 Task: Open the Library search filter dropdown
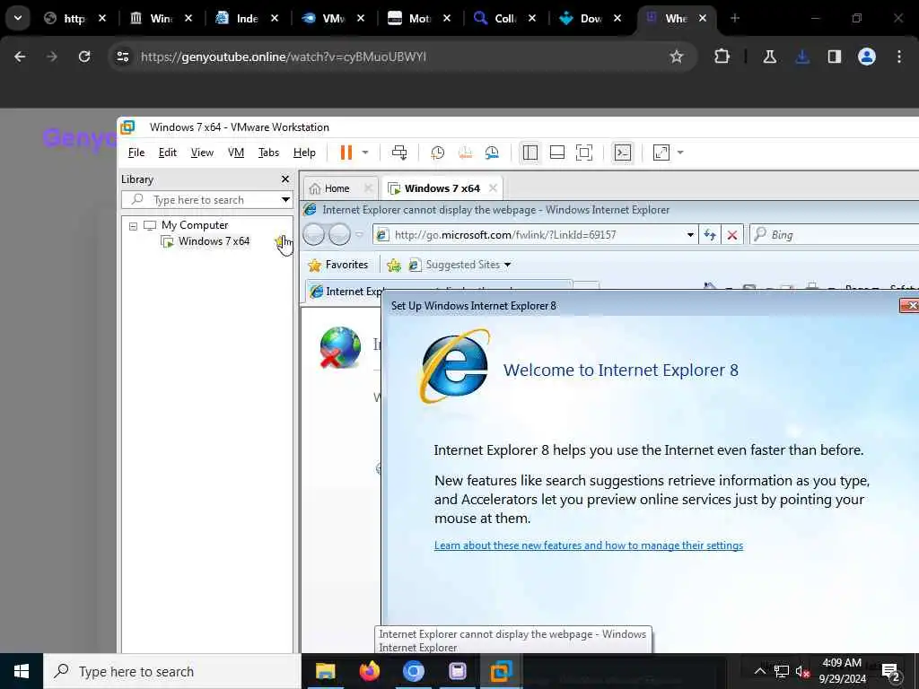pos(285,200)
